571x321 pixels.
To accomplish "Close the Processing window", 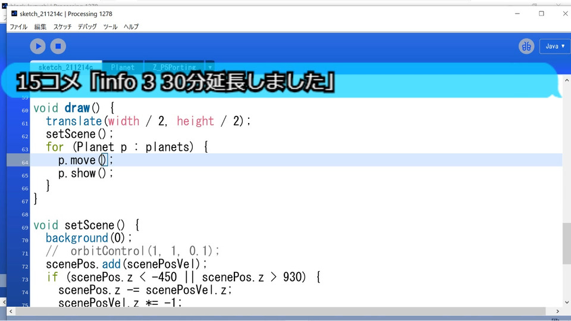I will [565, 14].
